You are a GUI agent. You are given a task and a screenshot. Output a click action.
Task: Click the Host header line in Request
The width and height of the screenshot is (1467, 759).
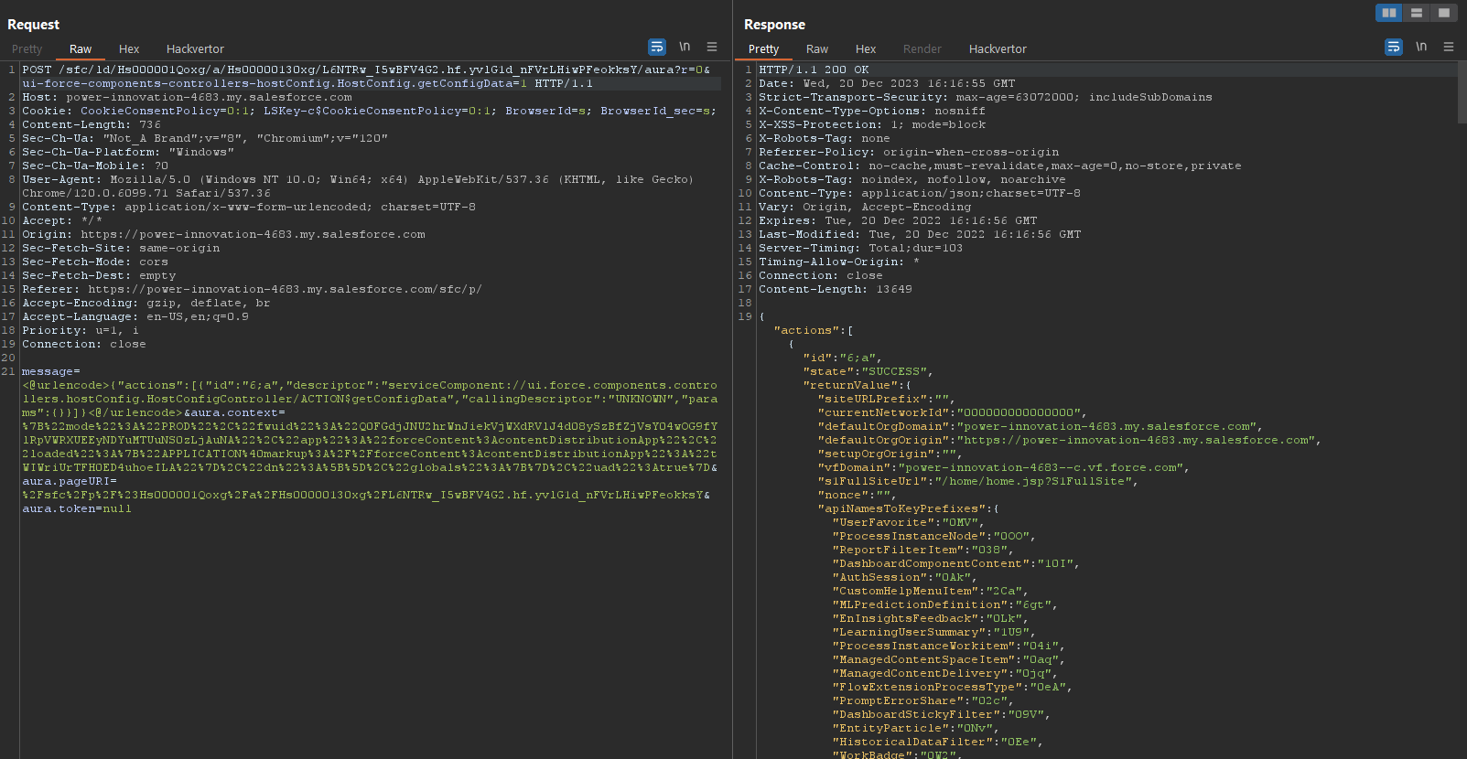coord(187,97)
